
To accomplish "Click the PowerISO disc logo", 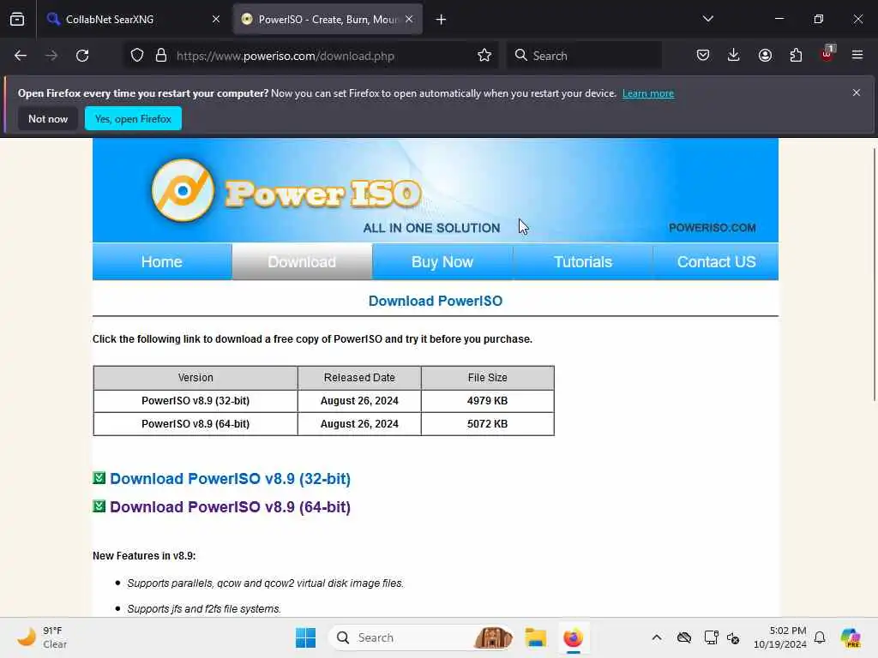I will [x=183, y=191].
